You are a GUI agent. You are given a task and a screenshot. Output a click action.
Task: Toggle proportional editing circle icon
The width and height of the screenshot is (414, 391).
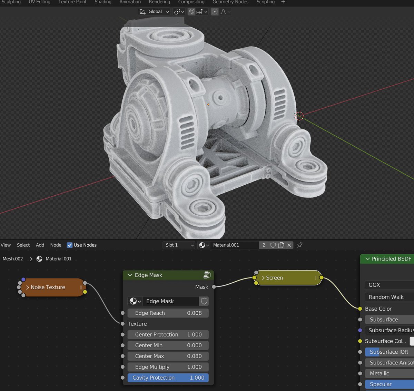pyautogui.click(x=215, y=12)
